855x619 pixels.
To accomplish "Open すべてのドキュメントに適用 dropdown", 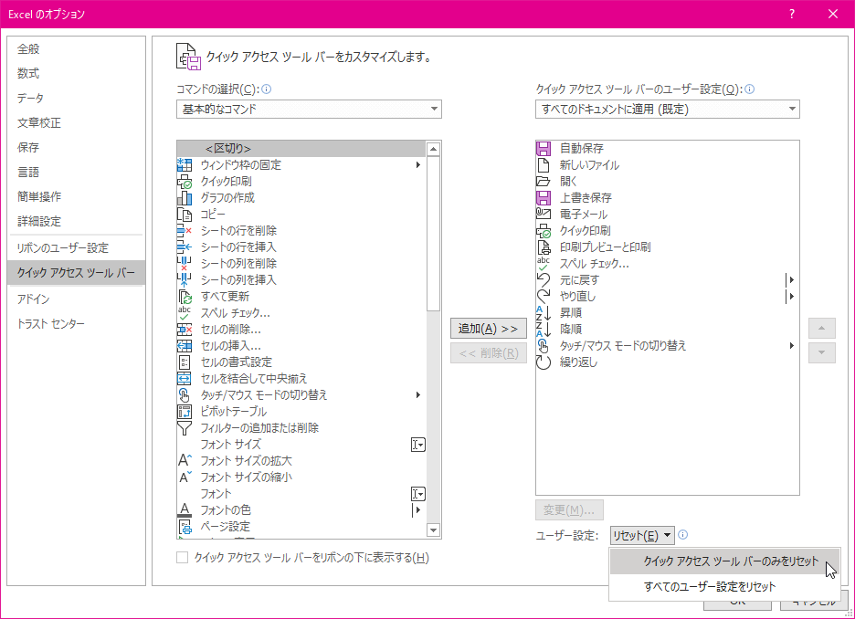I will 668,109.
